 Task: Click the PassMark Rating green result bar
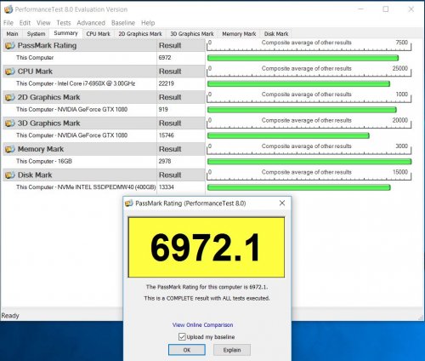click(303, 58)
